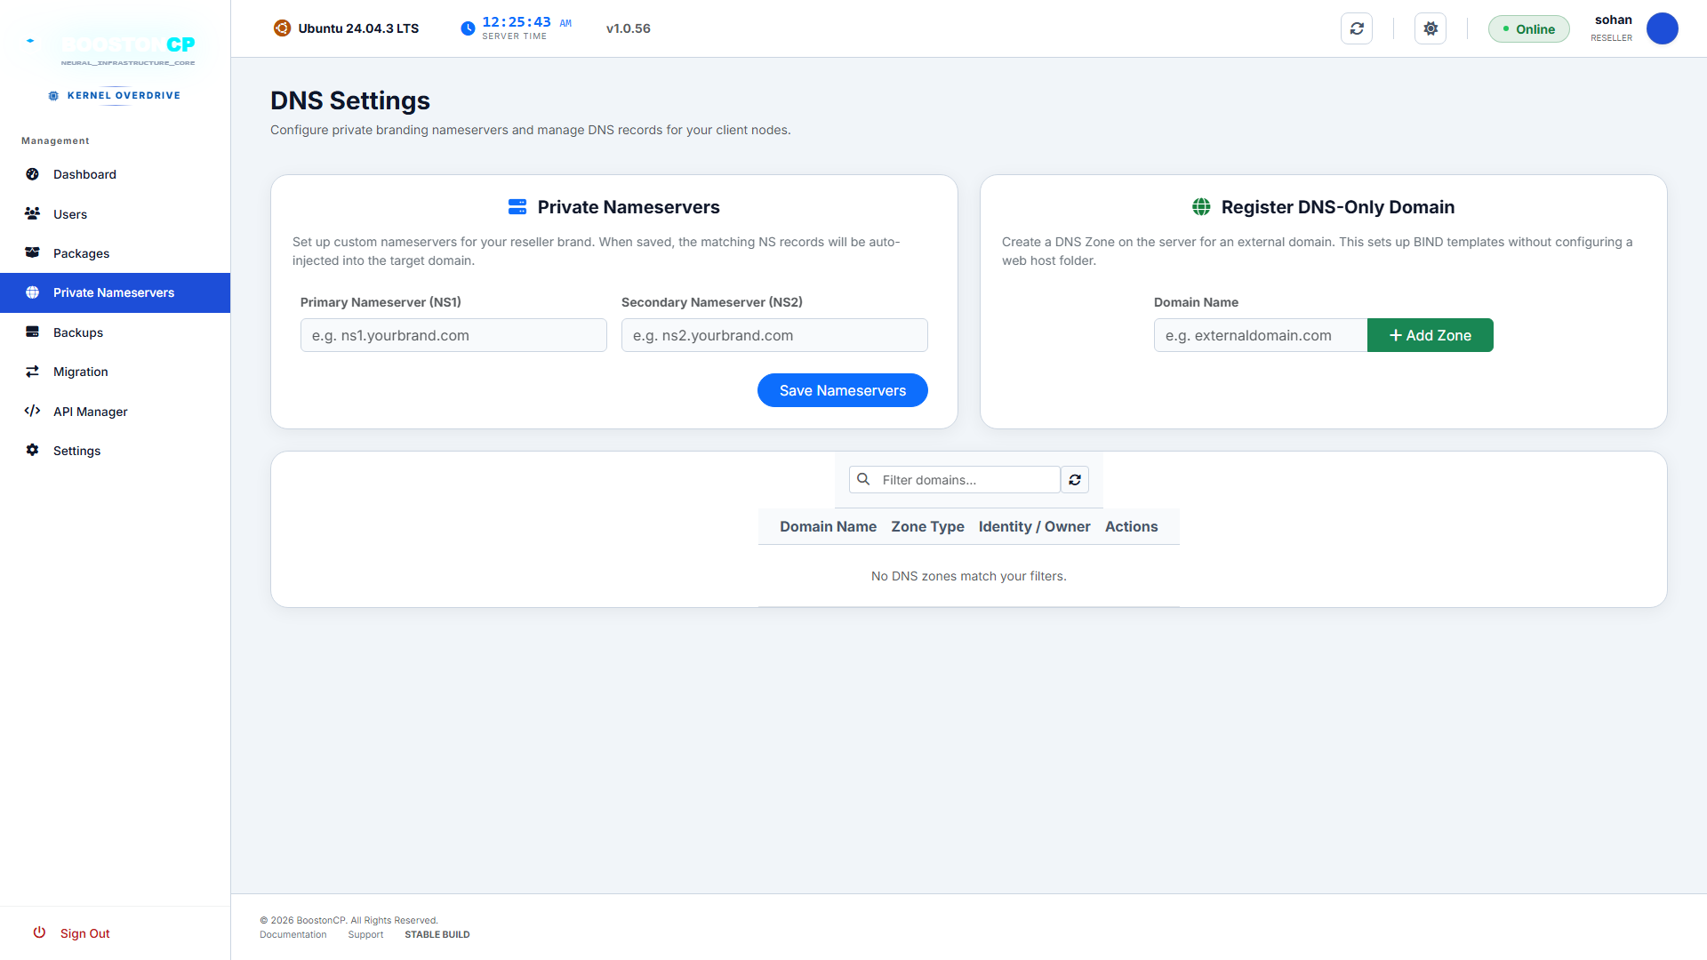Open API Manager from sidebar
The image size is (1707, 960).
[x=116, y=412]
